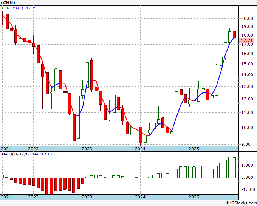Click the 20.00 price axis label
Viewport: 257px width, 206px height.
247,18
